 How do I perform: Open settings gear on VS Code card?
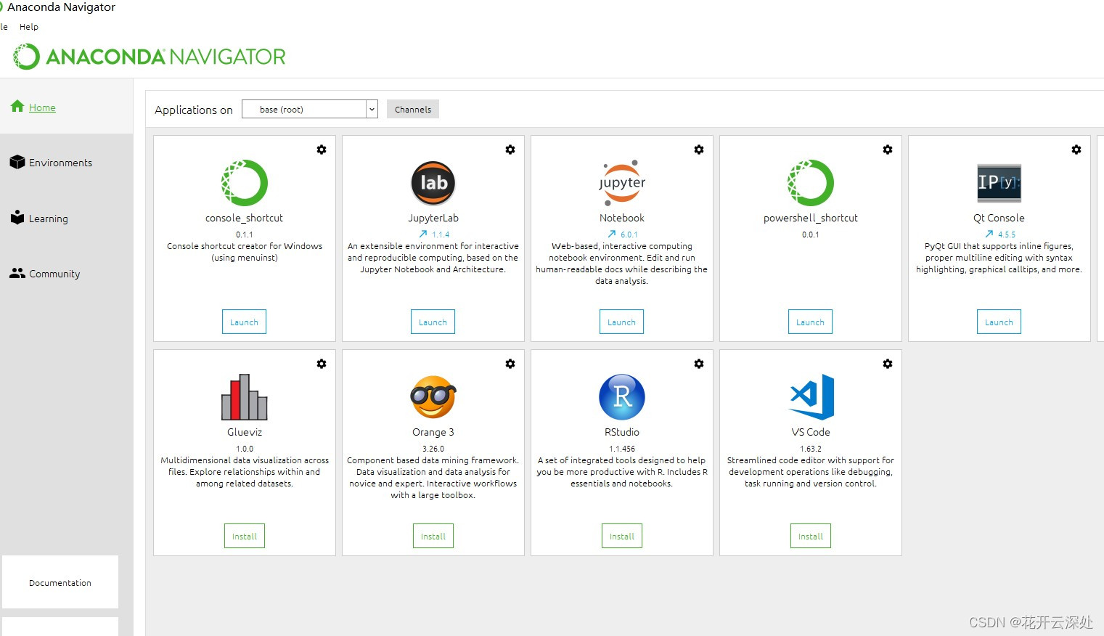pos(888,364)
